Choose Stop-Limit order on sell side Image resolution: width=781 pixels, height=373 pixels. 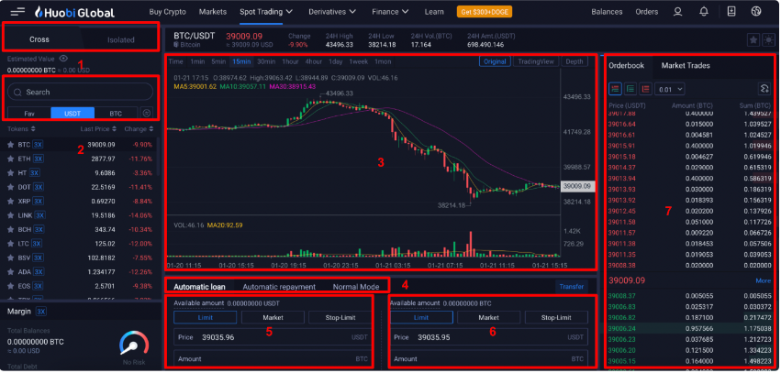point(556,317)
